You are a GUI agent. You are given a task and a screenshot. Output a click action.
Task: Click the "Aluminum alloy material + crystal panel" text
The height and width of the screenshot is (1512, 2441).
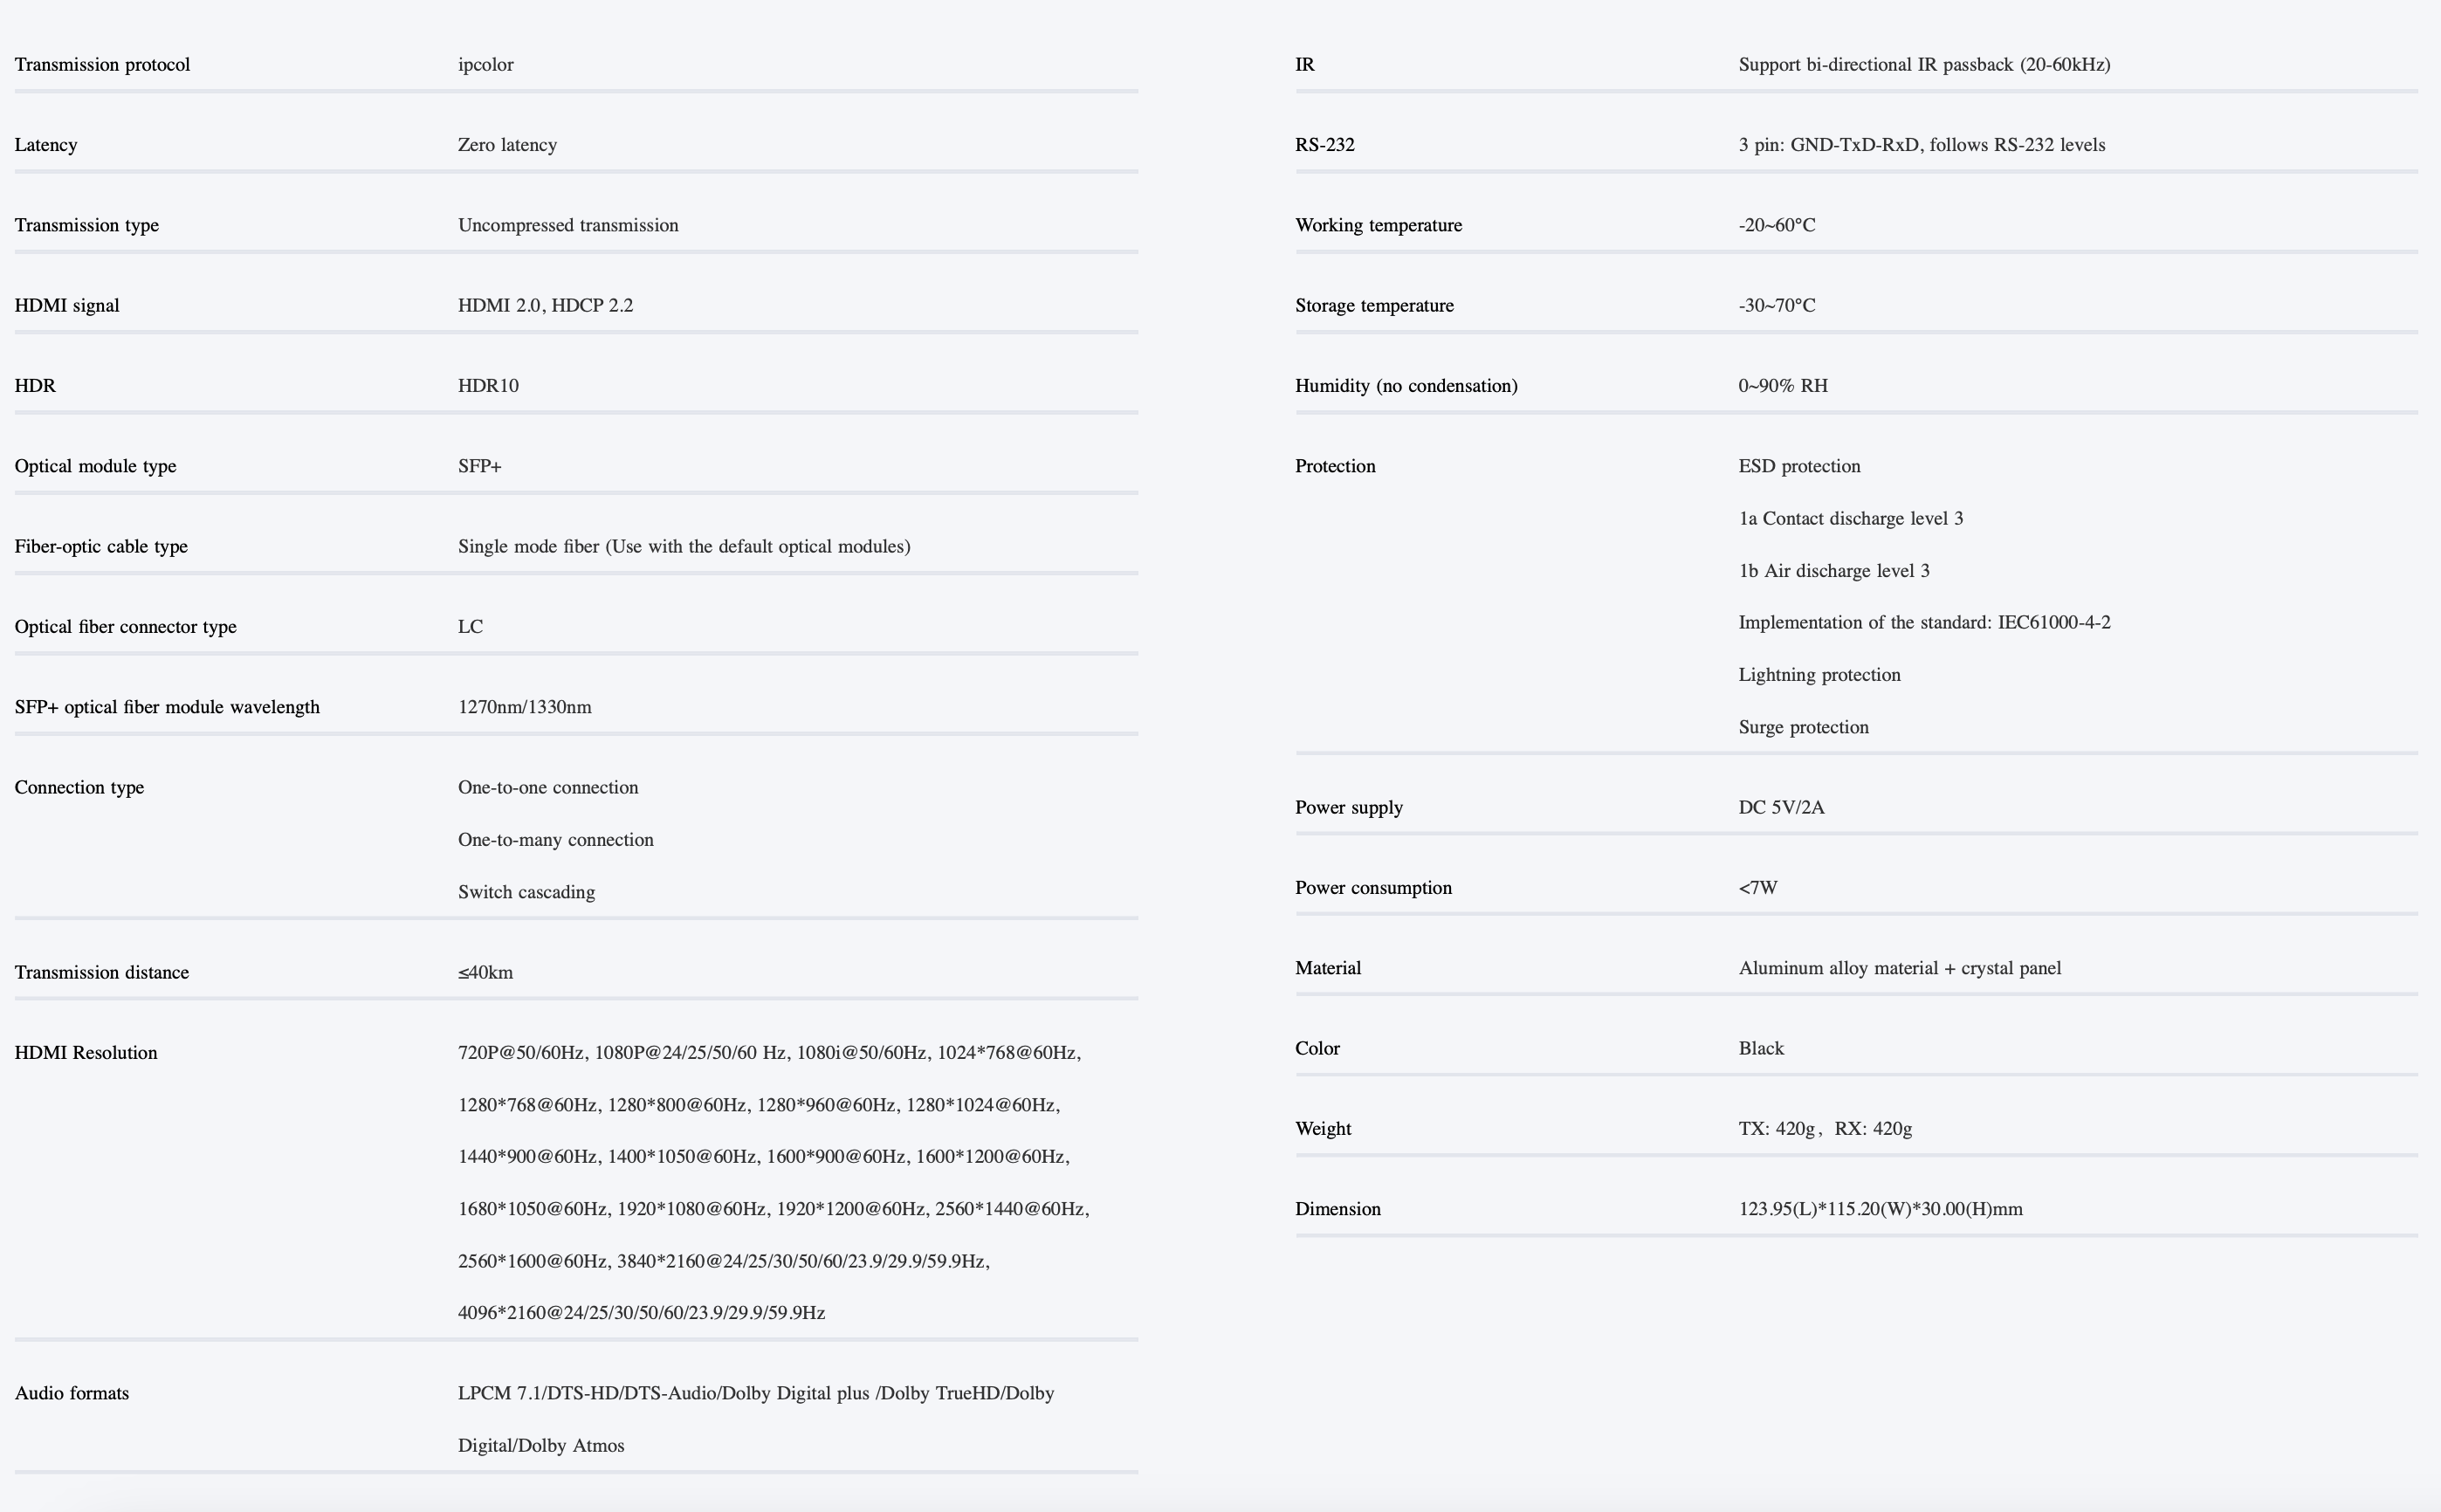(x=1899, y=968)
